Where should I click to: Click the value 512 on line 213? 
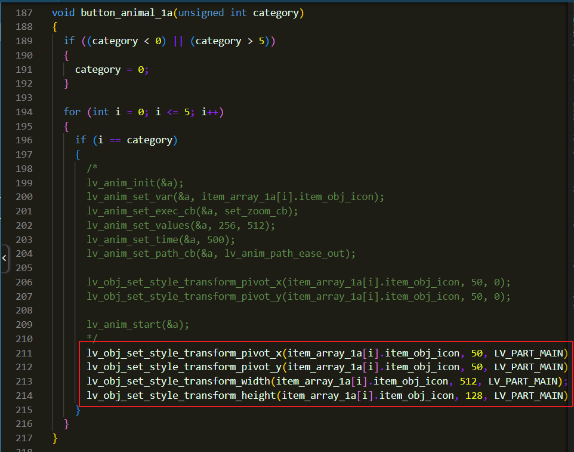tap(468, 382)
